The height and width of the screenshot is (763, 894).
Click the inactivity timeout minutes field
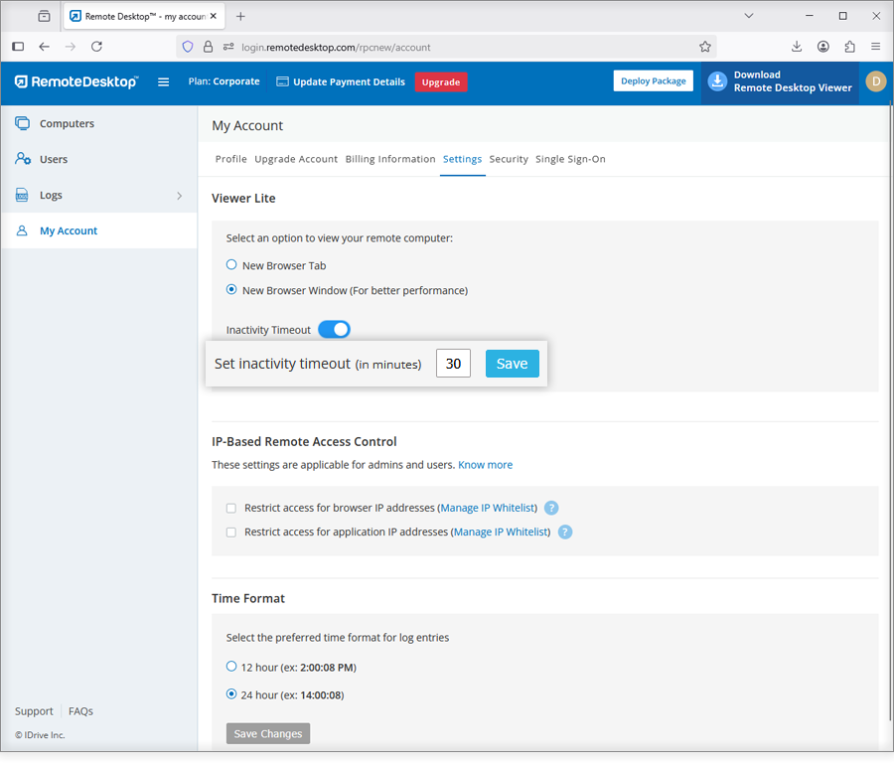[453, 364]
